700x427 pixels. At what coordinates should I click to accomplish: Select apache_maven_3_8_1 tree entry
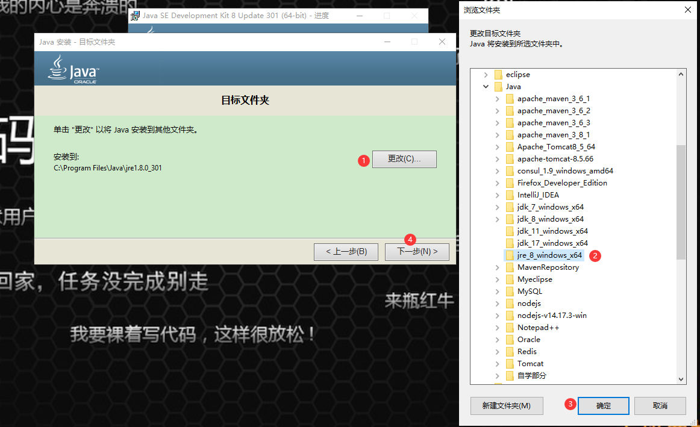point(554,135)
